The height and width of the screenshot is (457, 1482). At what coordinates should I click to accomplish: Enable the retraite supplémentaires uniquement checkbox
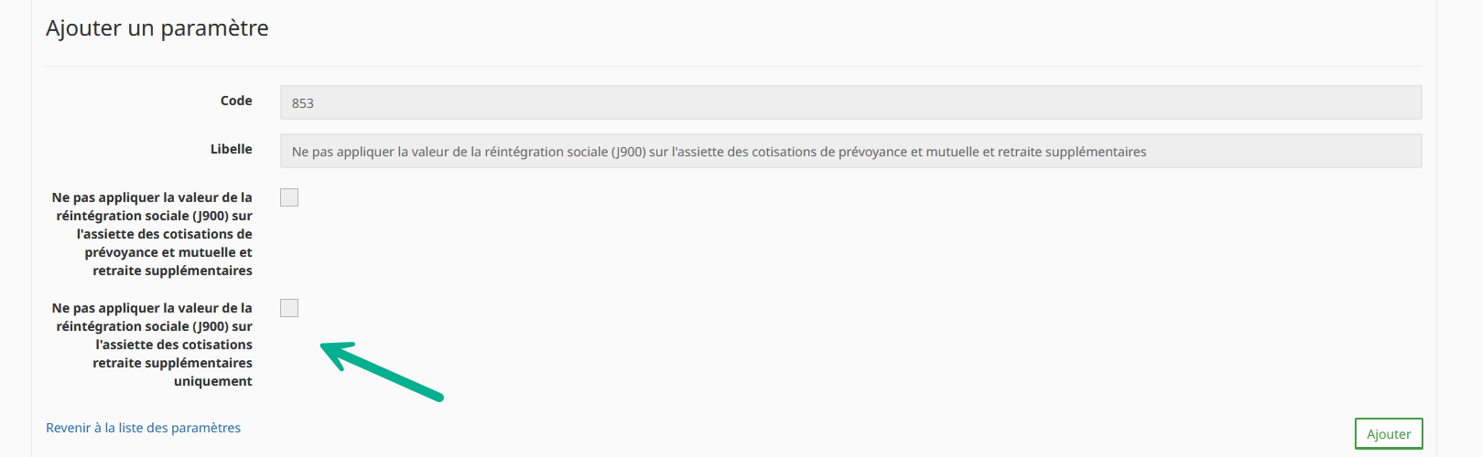pyautogui.click(x=289, y=308)
